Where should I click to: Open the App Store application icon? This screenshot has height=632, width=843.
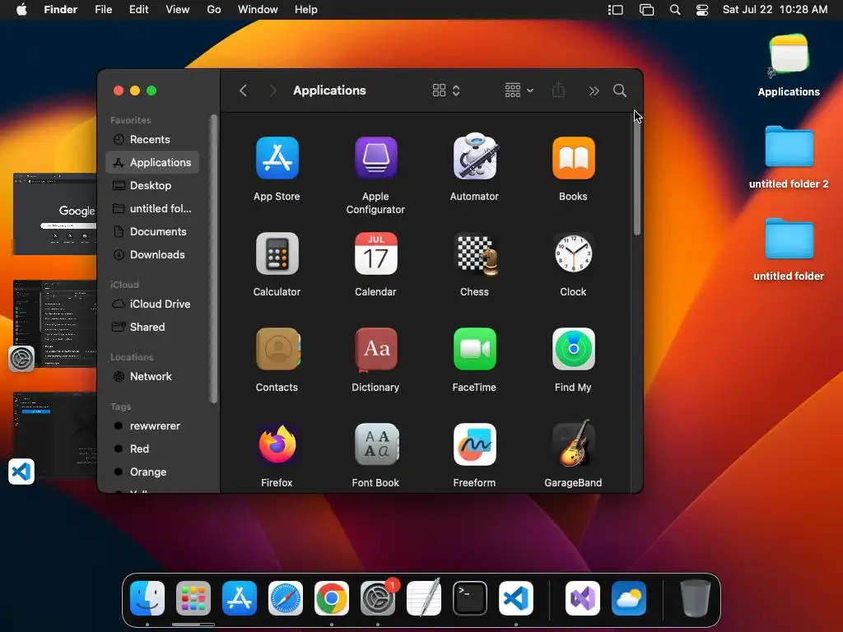tap(277, 158)
